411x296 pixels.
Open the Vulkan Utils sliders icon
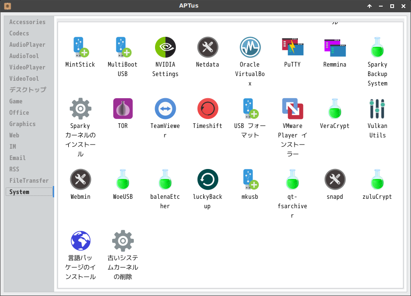click(377, 109)
